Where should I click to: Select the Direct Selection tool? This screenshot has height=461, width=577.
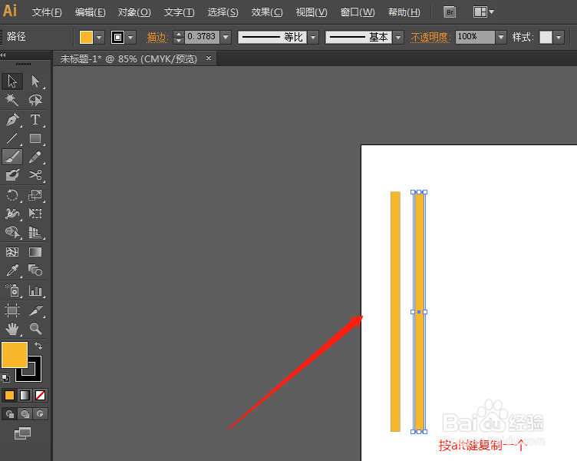pyautogui.click(x=35, y=81)
